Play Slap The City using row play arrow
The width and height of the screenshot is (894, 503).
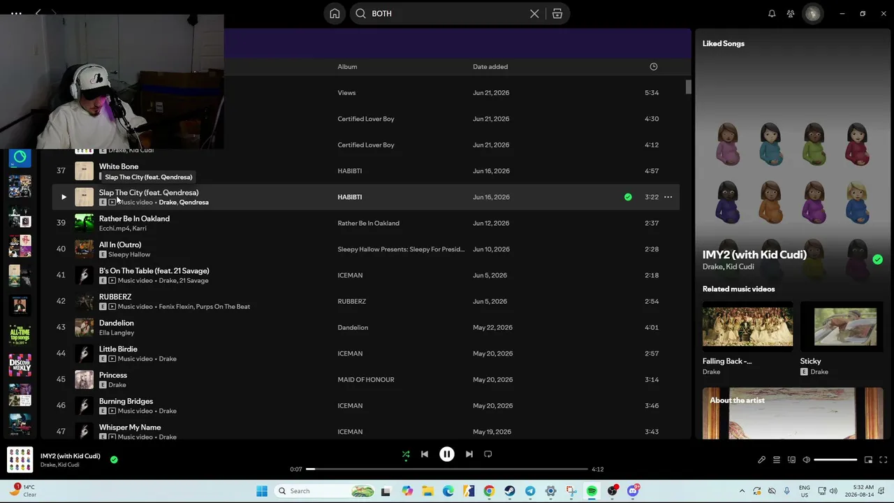[x=63, y=197]
